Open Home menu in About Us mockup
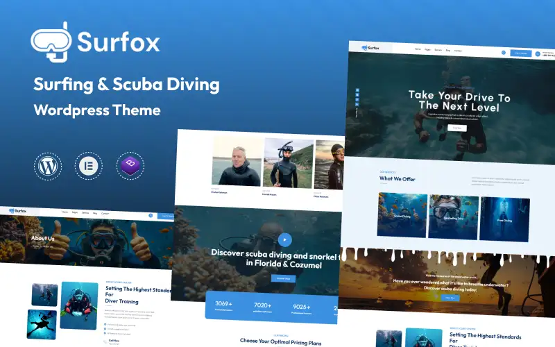 (x=65, y=212)
